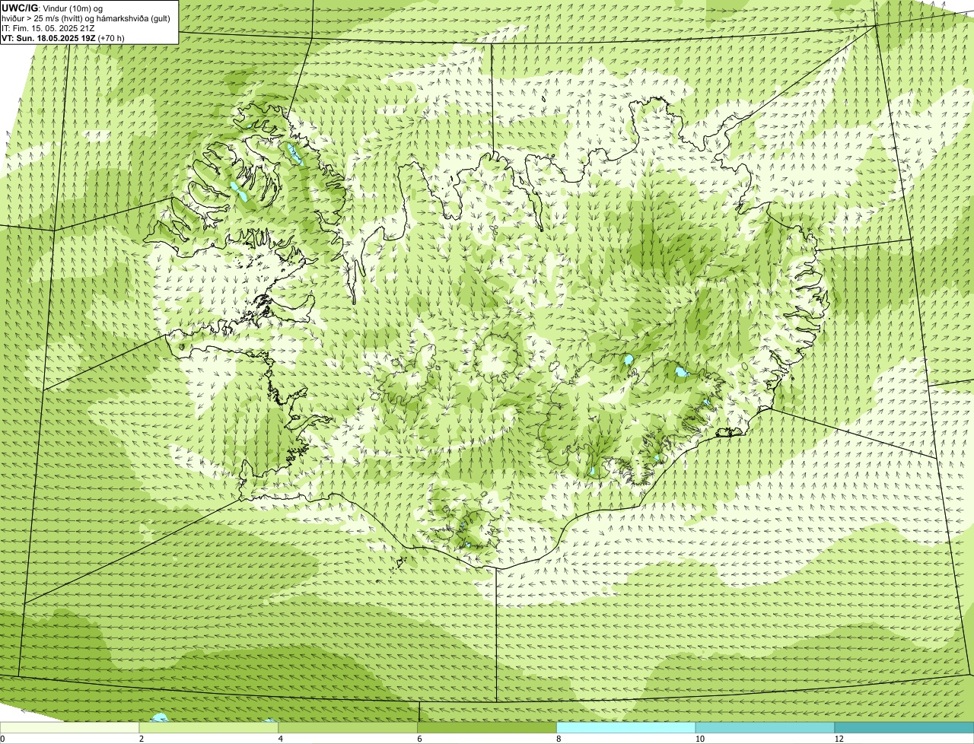Select the light green 2–4 m/s color segment
974x744 pixels.
(209, 727)
